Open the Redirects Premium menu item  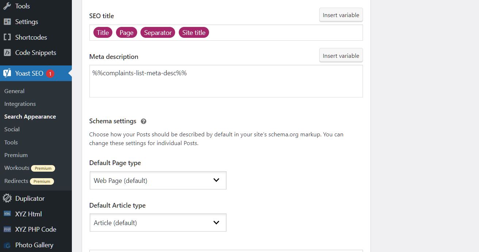pyautogui.click(x=29, y=181)
